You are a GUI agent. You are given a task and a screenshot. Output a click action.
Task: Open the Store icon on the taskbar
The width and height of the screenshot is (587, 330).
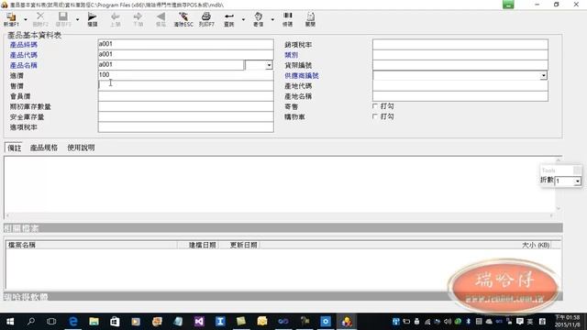pyautogui.click(x=115, y=322)
